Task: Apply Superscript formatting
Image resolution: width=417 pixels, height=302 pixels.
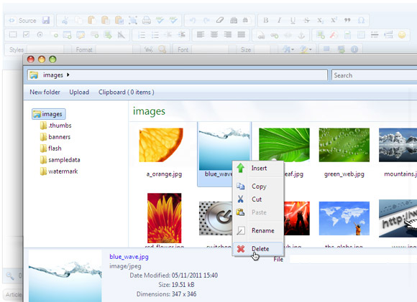Action: tap(334, 20)
